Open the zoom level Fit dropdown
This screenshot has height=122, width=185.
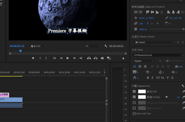38,46
